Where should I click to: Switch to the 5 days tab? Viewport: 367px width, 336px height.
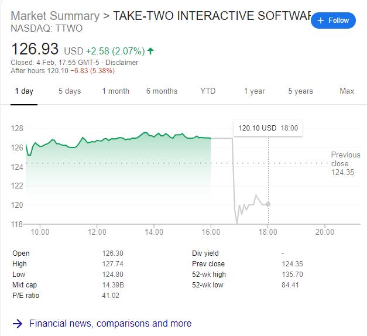(x=70, y=91)
